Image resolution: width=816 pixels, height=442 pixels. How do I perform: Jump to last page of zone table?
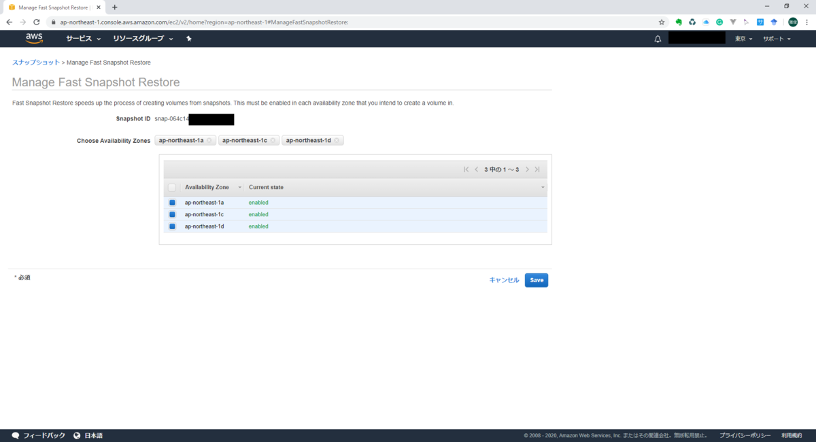537,169
